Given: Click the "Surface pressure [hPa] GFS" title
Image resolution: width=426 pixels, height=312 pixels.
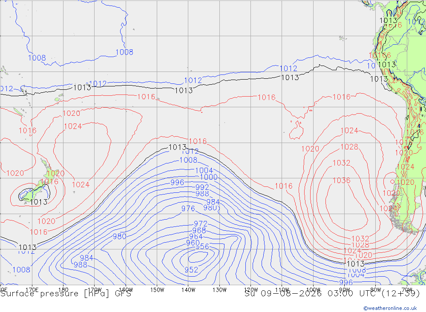Looking at the screenshot, I should click(66, 294).
